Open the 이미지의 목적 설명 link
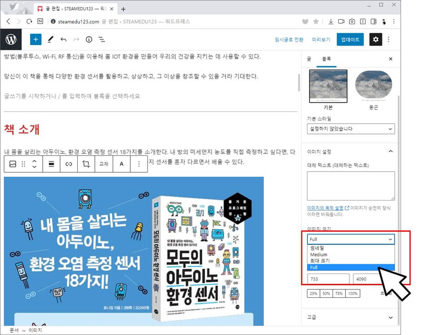This screenshot has width=421, height=335. (325, 208)
